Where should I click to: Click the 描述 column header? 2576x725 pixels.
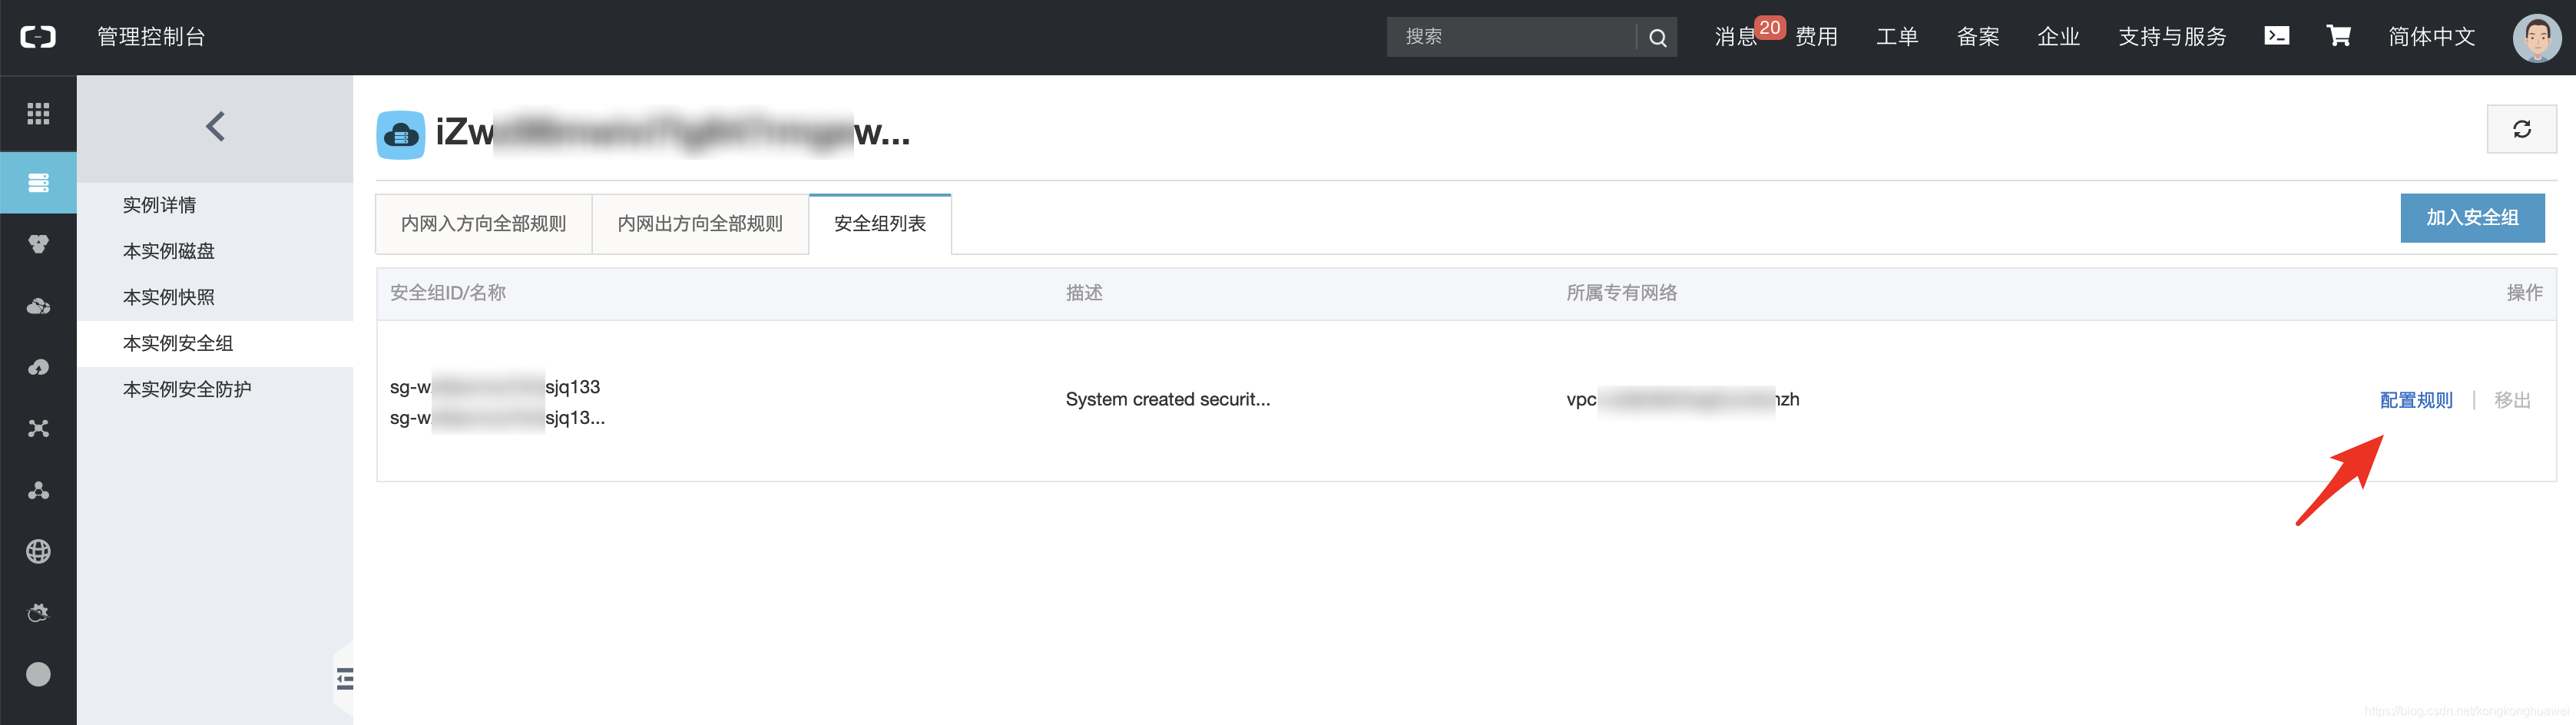[x=1084, y=293]
